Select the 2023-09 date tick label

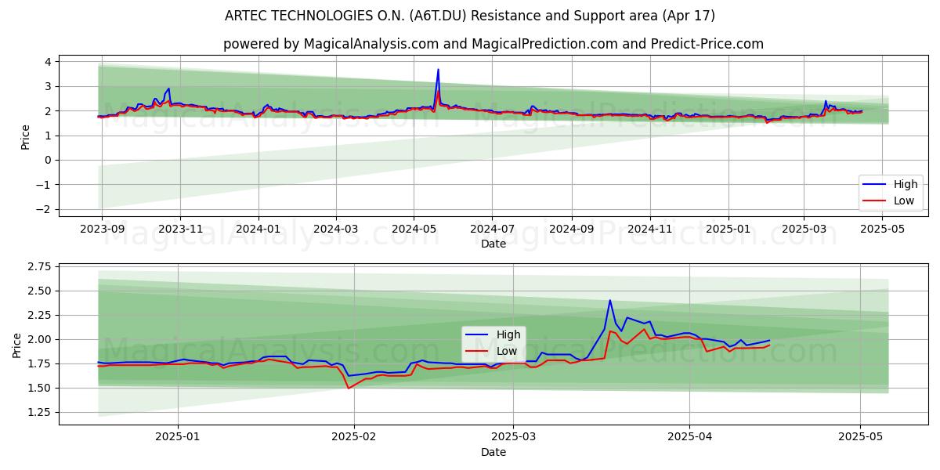point(101,228)
